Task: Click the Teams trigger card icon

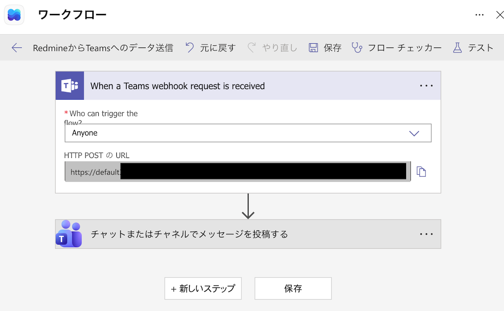Action: click(70, 86)
